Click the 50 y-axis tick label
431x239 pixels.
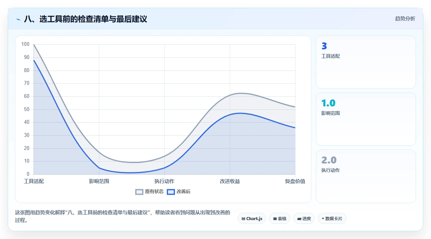[x=27, y=109]
